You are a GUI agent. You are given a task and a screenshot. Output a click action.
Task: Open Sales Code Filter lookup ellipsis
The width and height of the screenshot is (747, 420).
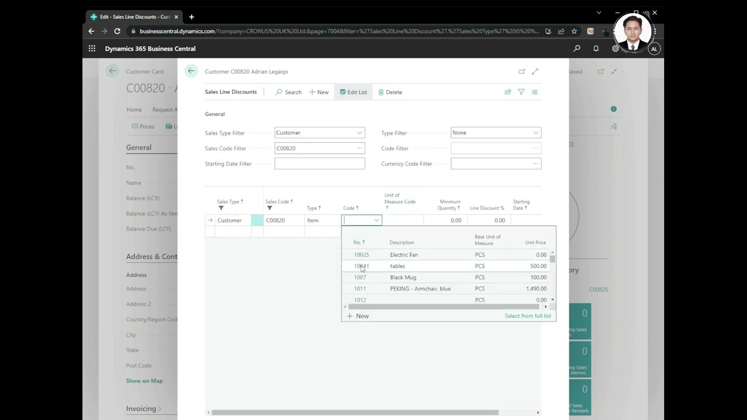click(x=359, y=148)
